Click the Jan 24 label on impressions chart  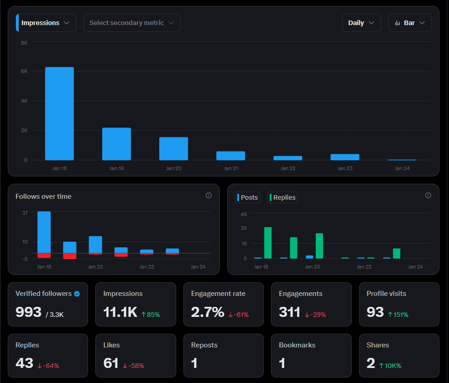402,168
